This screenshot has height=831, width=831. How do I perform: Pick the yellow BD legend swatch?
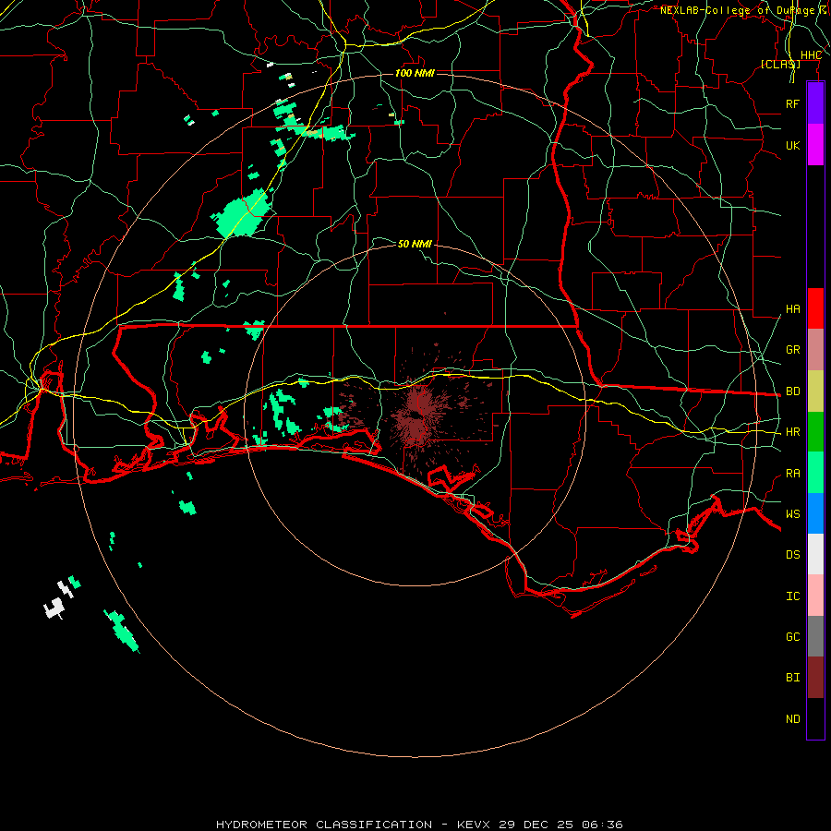pyautogui.click(x=815, y=391)
